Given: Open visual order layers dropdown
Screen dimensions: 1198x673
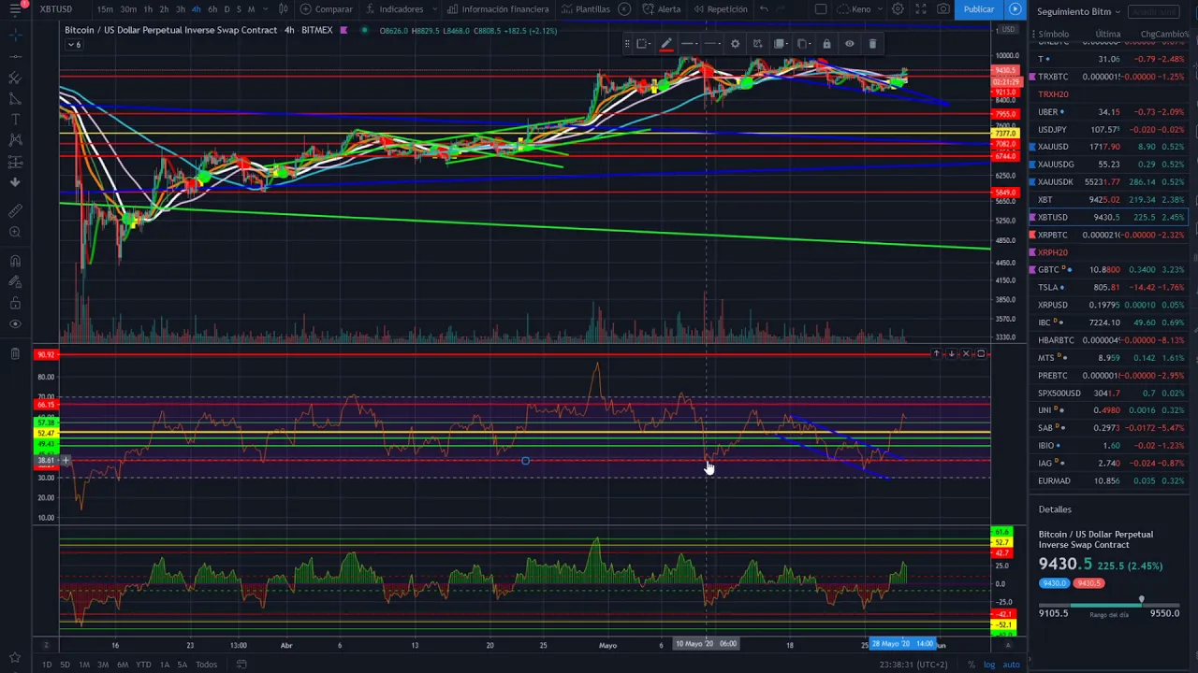Looking at the screenshot, I should pyautogui.click(x=781, y=44).
